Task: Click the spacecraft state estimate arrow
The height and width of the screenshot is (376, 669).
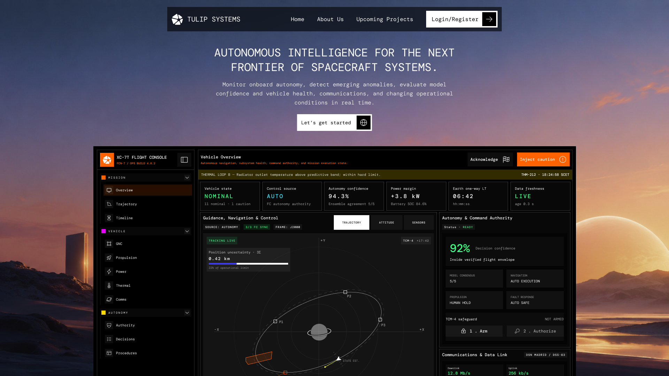Action: click(338, 358)
